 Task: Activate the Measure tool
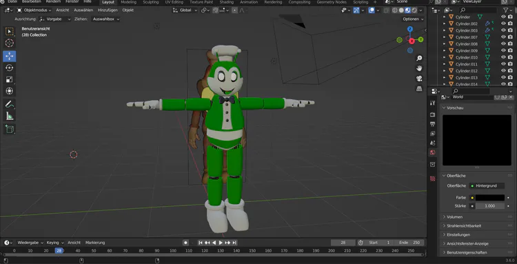click(9, 116)
